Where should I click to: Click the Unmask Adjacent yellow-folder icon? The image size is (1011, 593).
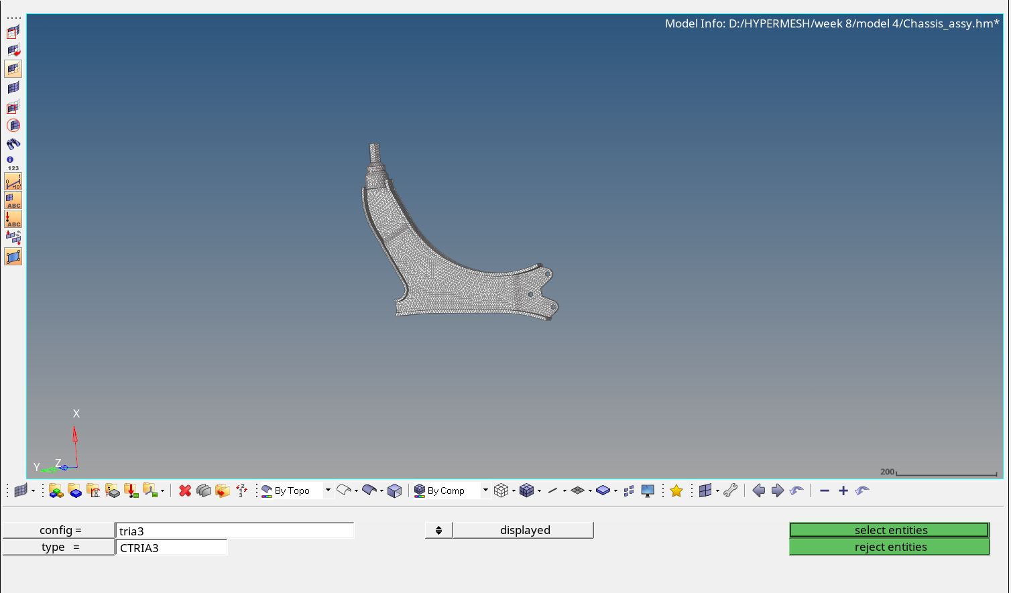pos(221,490)
